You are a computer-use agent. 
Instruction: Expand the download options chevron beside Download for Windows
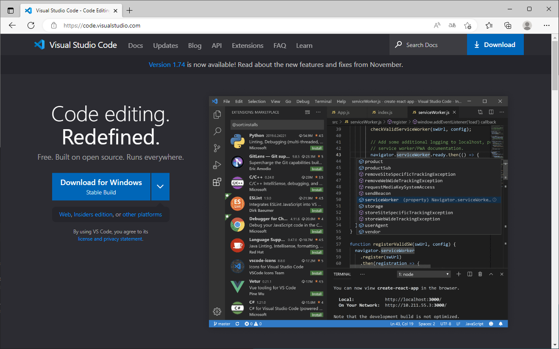click(160, 186)
